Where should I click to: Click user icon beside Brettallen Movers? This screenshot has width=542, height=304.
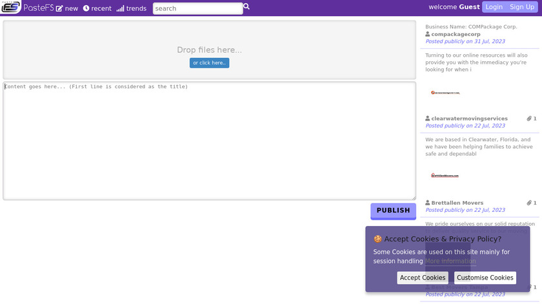[428, 203]
